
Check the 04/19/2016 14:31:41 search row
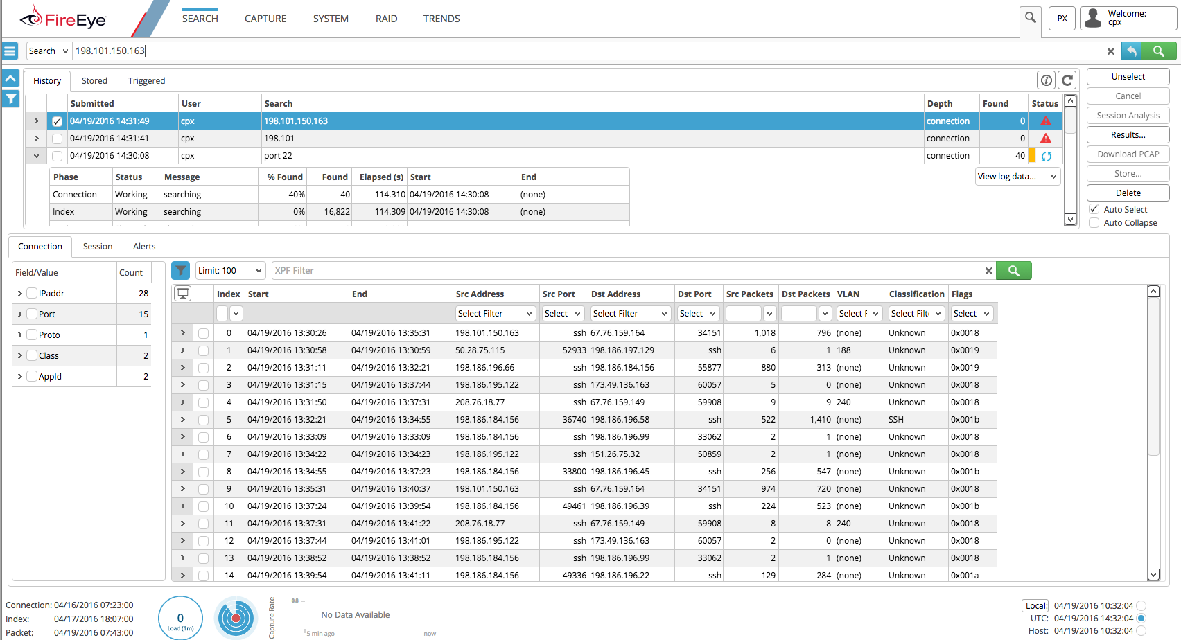[58, 139]
